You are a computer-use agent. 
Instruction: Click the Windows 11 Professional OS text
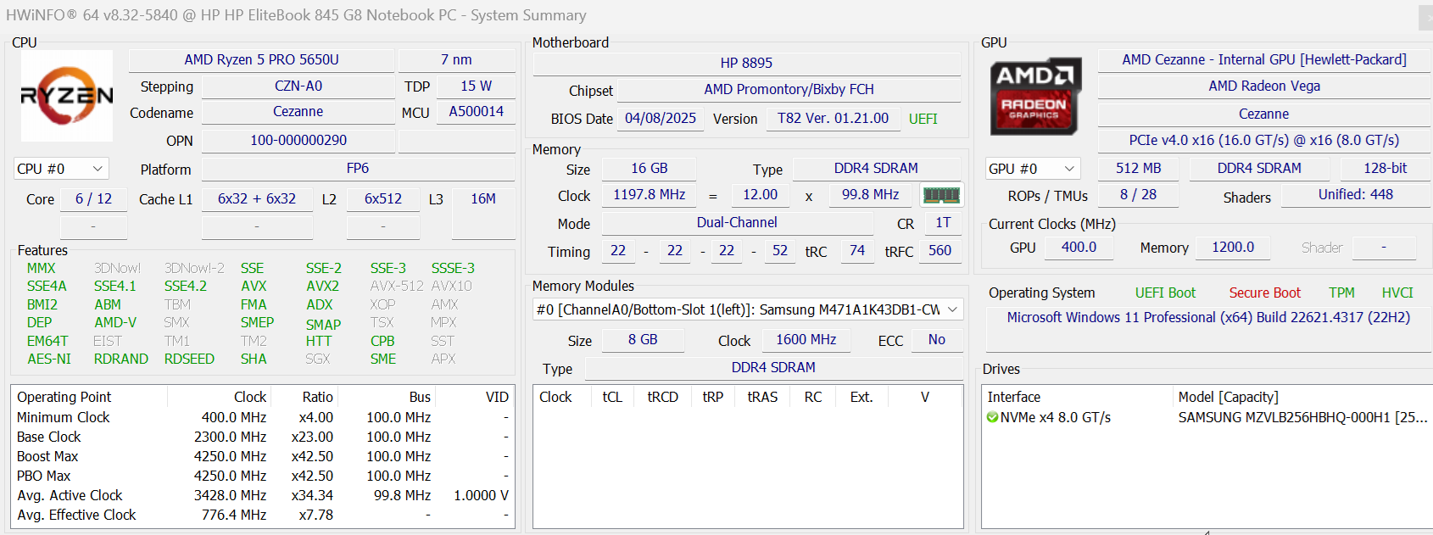pos(1208,317)
